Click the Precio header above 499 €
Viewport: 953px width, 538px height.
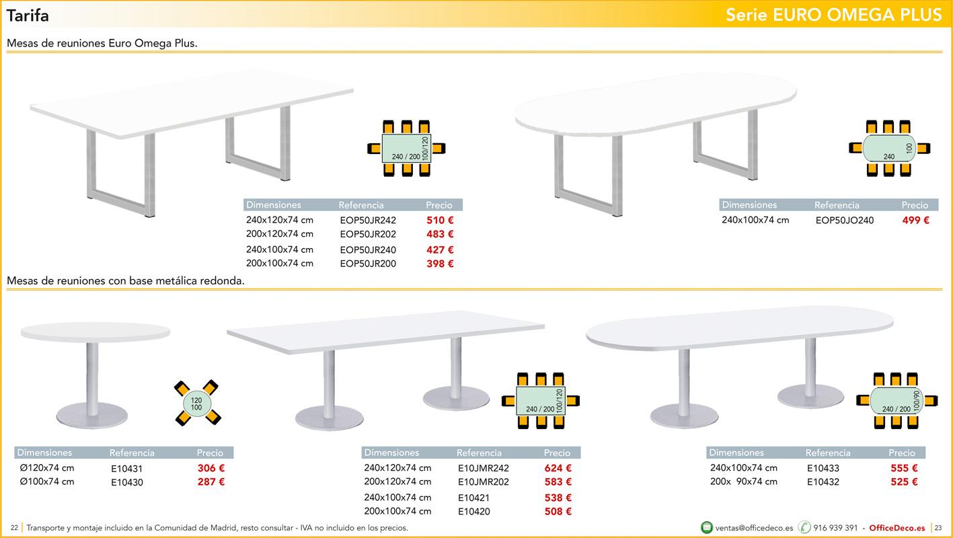point(915,205)
